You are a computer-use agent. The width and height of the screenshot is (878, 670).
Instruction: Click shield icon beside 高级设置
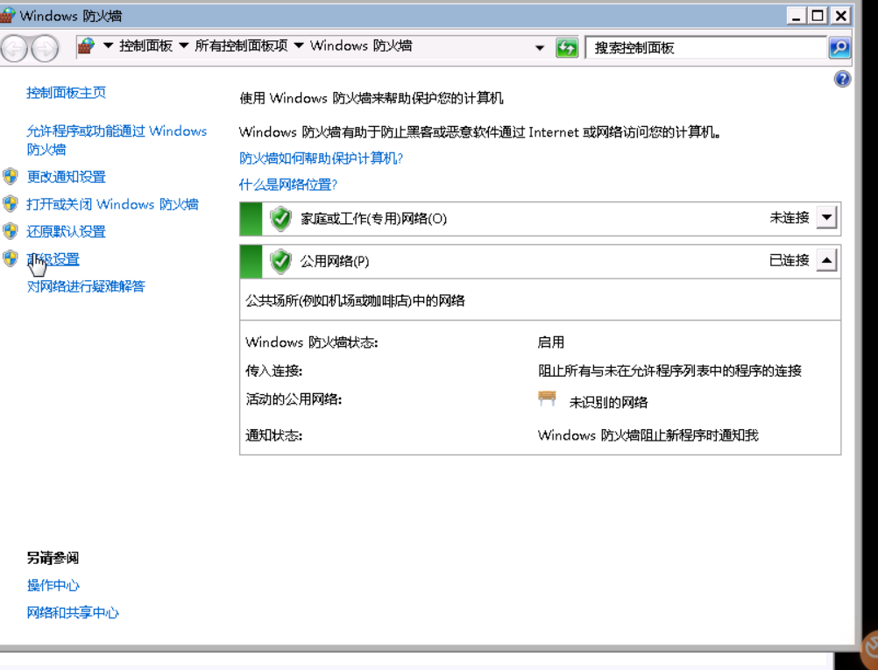[11, 258]
